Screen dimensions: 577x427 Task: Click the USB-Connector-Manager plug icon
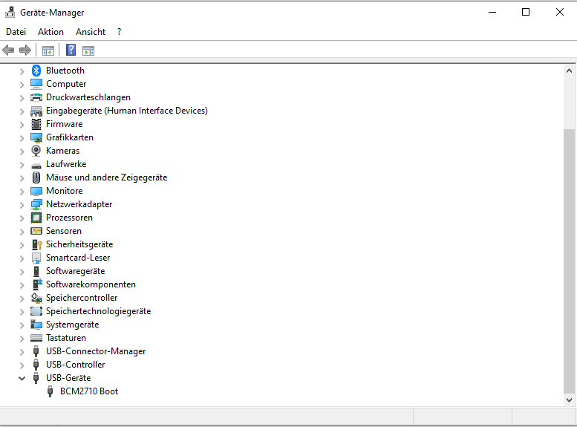pos(36,351)
